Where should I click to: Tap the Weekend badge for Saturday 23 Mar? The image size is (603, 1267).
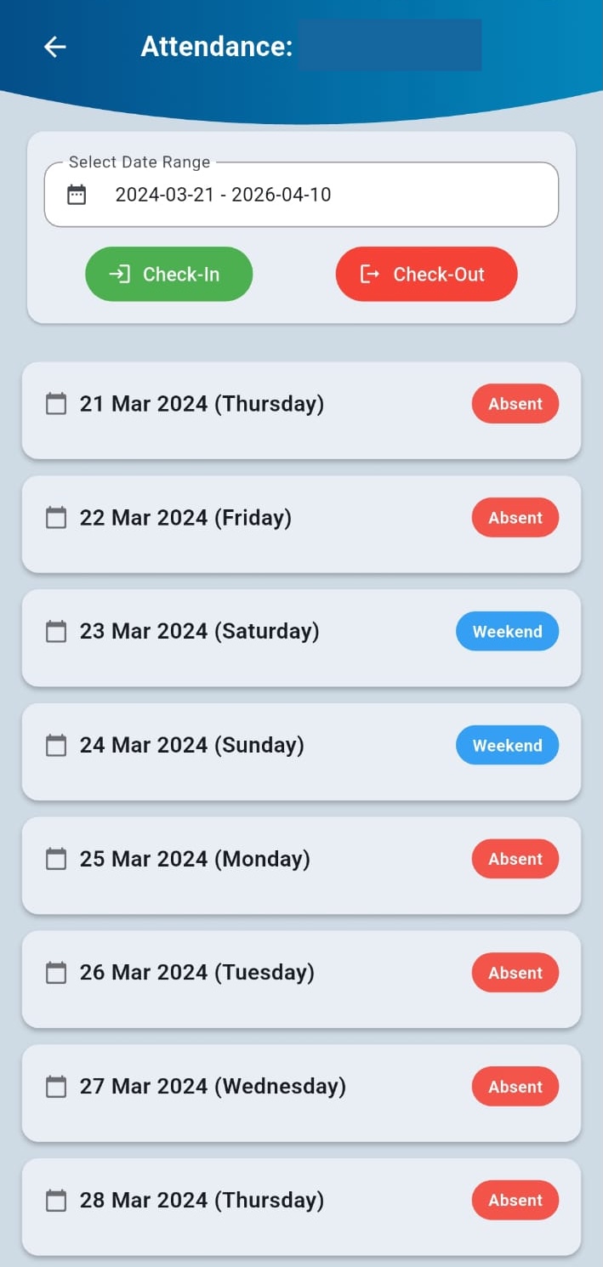tap(507, 632)
